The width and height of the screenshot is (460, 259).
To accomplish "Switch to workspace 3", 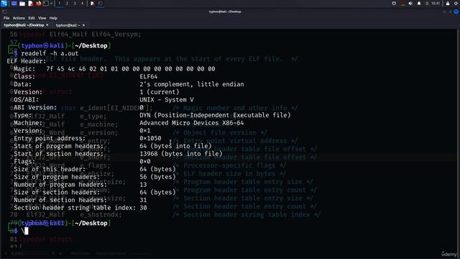I will [x=75, y=3].
